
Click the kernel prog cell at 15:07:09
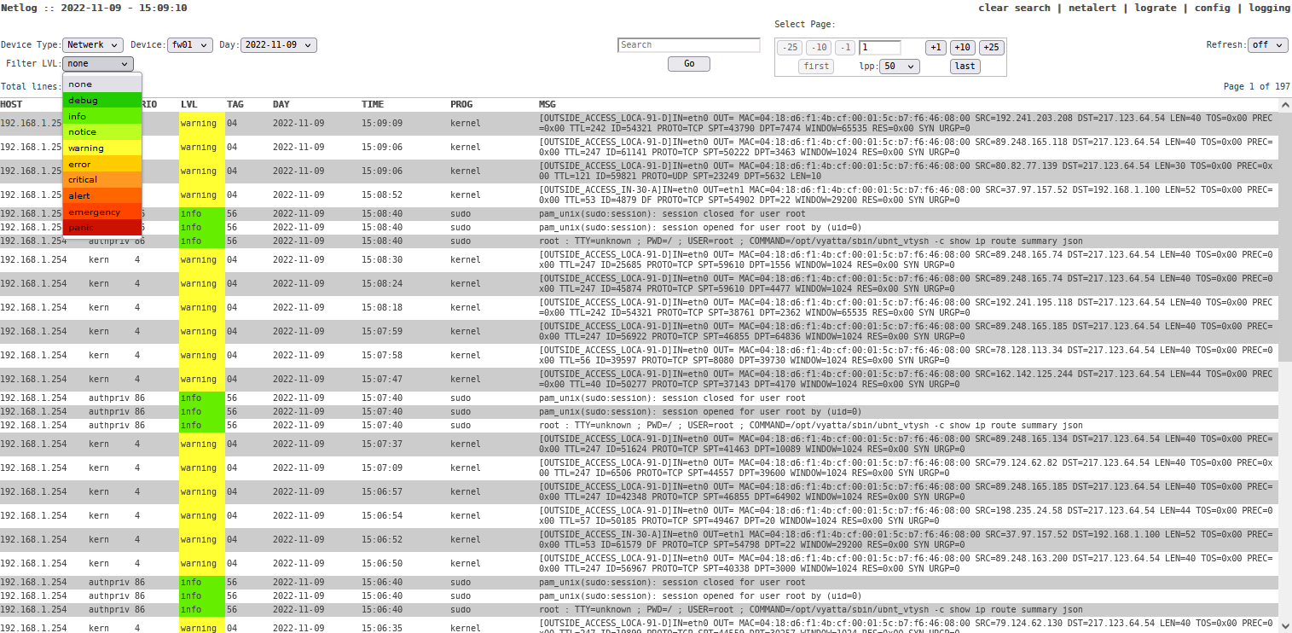click(466, 468)
